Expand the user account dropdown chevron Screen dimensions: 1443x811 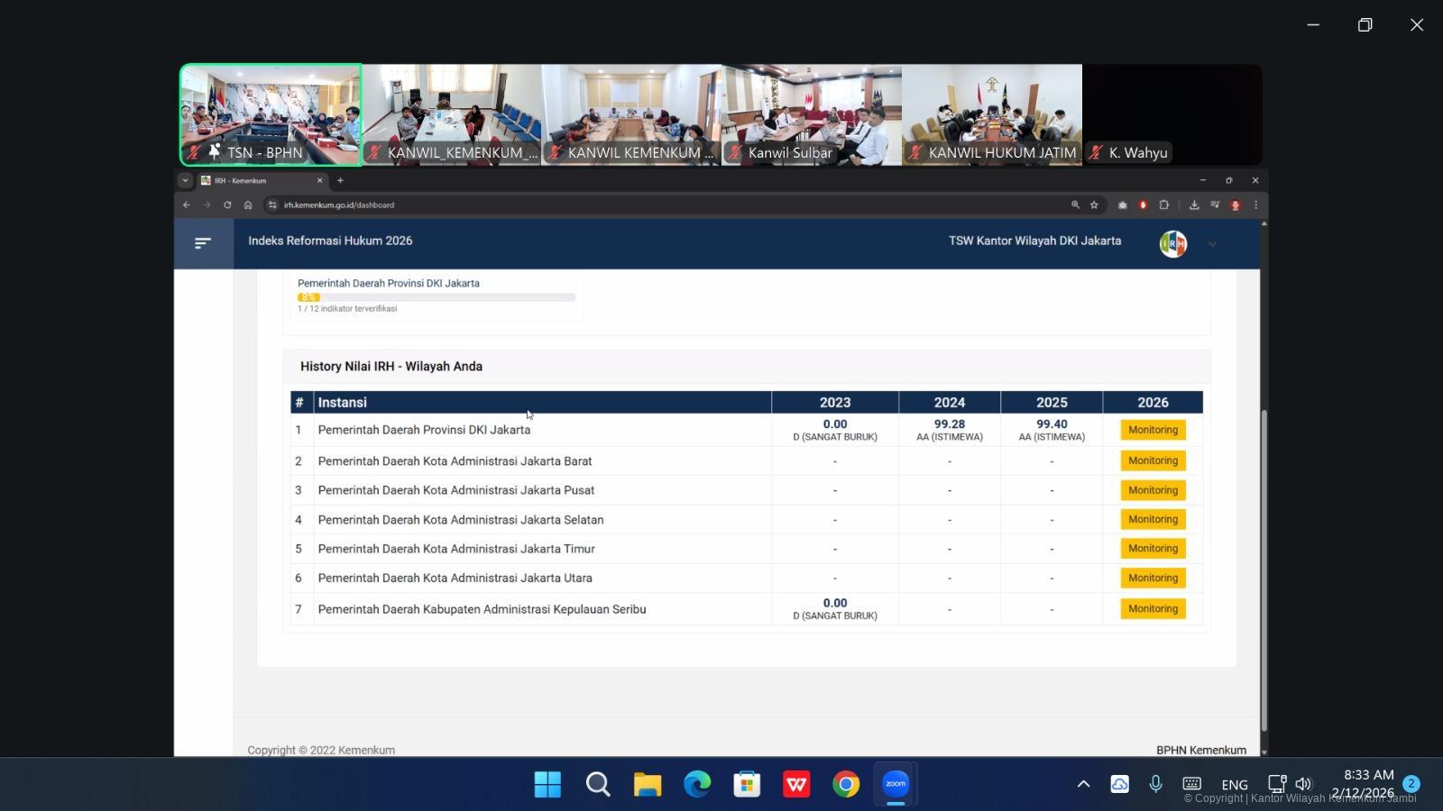pos(1212,244)
